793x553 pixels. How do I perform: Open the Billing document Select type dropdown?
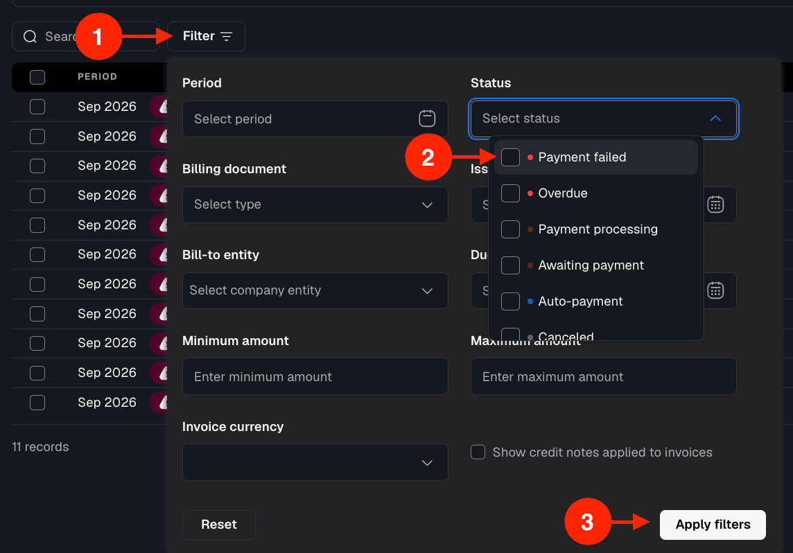point(315,204)
